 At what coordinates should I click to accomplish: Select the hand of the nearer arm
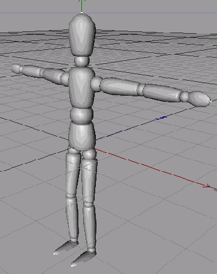pyautogui.click(x=199, y=99)
